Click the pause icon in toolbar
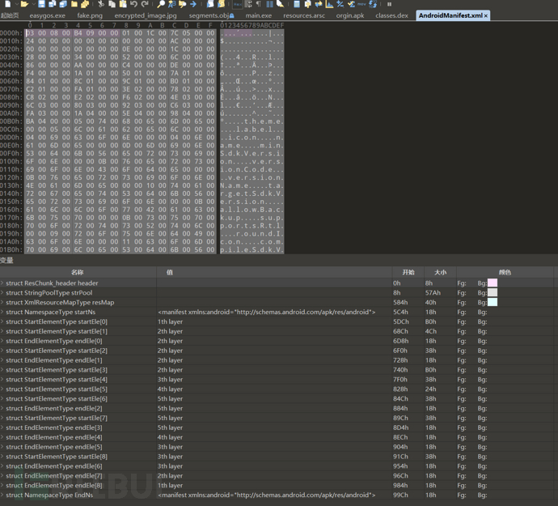 389,4
